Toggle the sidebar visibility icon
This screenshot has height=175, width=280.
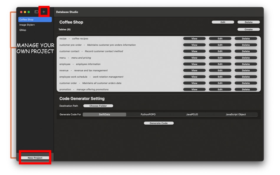pos(36,12)
